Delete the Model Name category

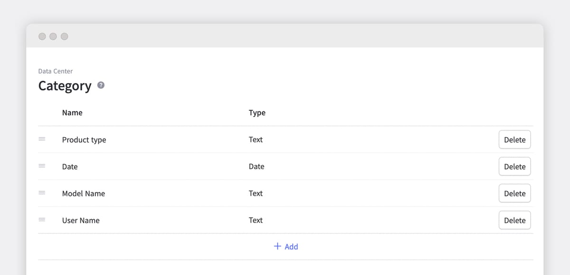[x=514, y=193]
